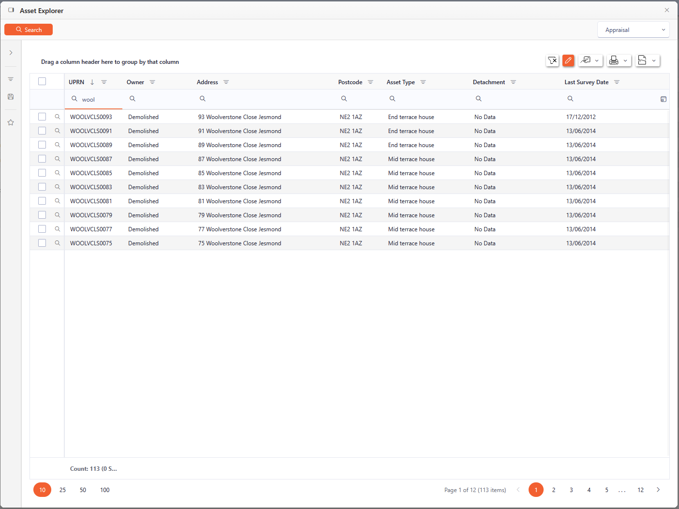Go to page 3 of results
This screenshot has width=679, height=509.
pos(571,490)
